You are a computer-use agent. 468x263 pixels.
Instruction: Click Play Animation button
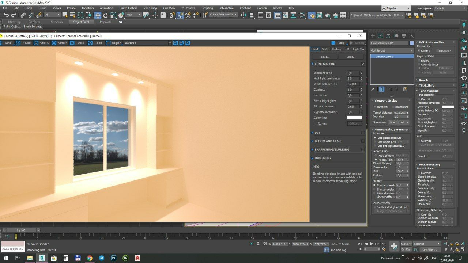click(372, 244)
